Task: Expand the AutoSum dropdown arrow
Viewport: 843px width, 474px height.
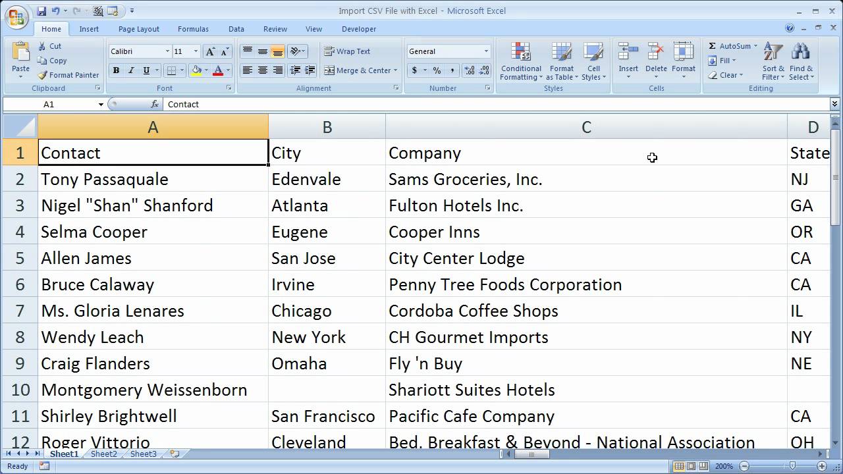Action: click(x=755, y=46)
